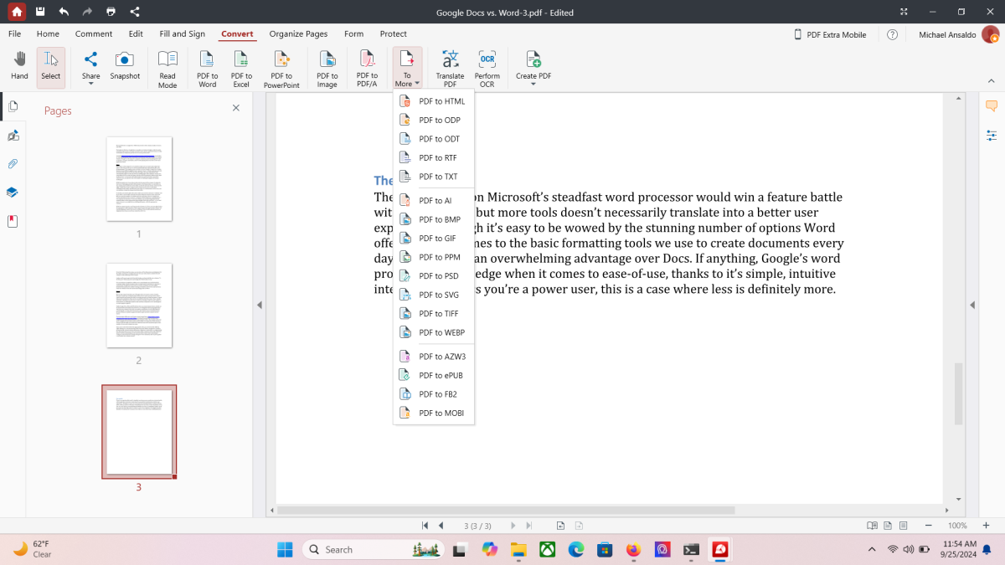The image size is (1005, 565).
Task: Open Translate PDF tool
Action: [450, 69]
